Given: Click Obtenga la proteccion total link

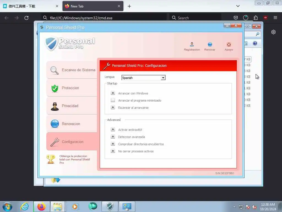Looking at the screenshot, I should (74, 159).
